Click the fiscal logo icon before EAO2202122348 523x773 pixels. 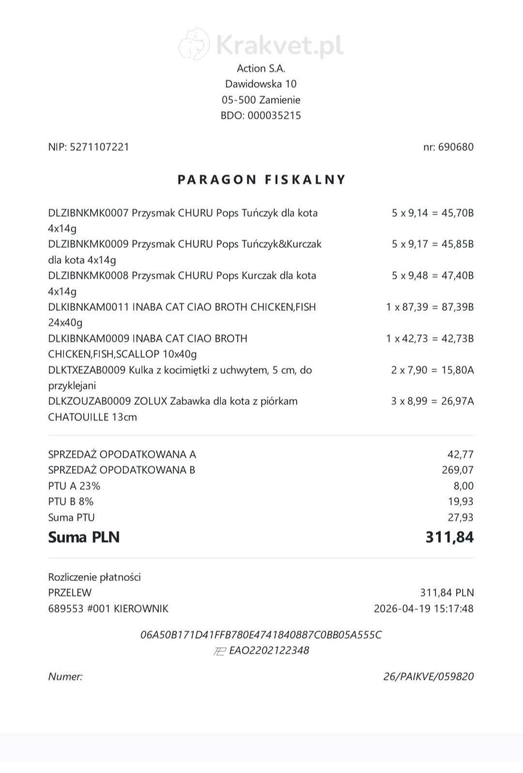[x=220, y=651]
